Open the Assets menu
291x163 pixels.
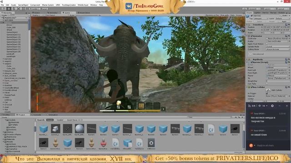[14, 5]
